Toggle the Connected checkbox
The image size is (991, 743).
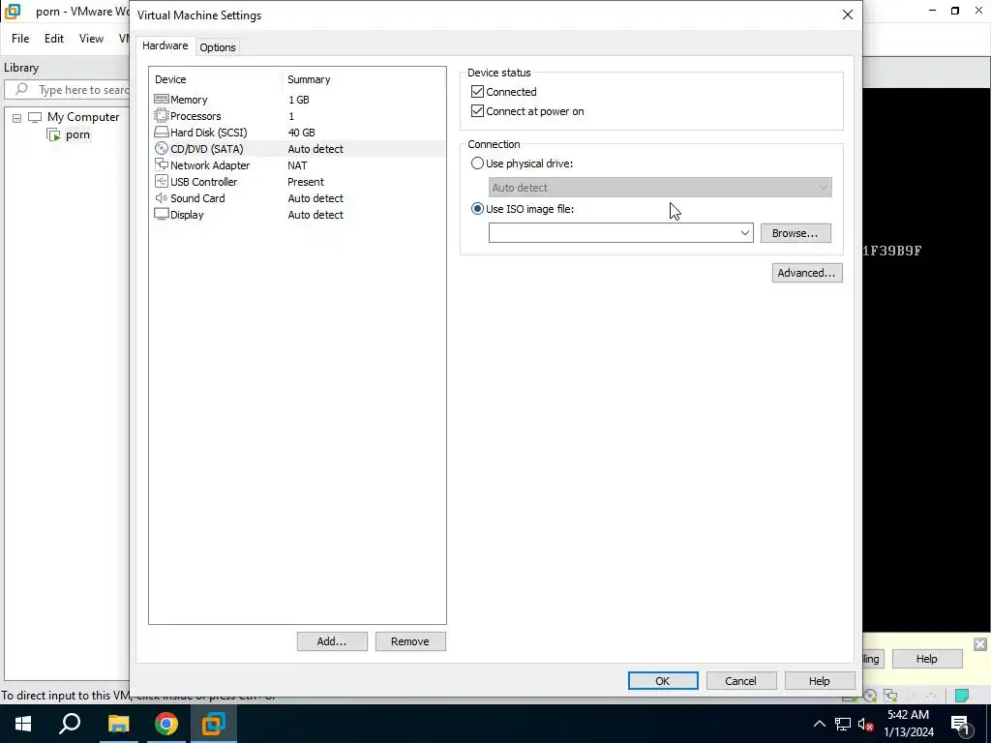pos(477,92)
